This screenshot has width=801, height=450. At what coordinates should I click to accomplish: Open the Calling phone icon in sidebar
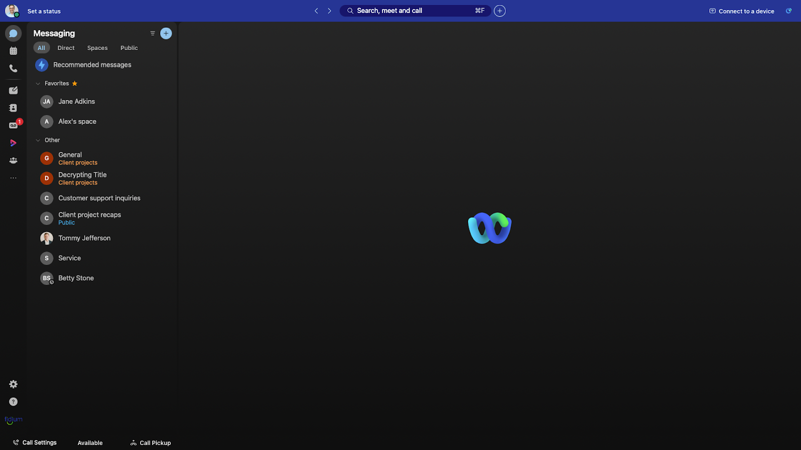click(x=14, y=68)
